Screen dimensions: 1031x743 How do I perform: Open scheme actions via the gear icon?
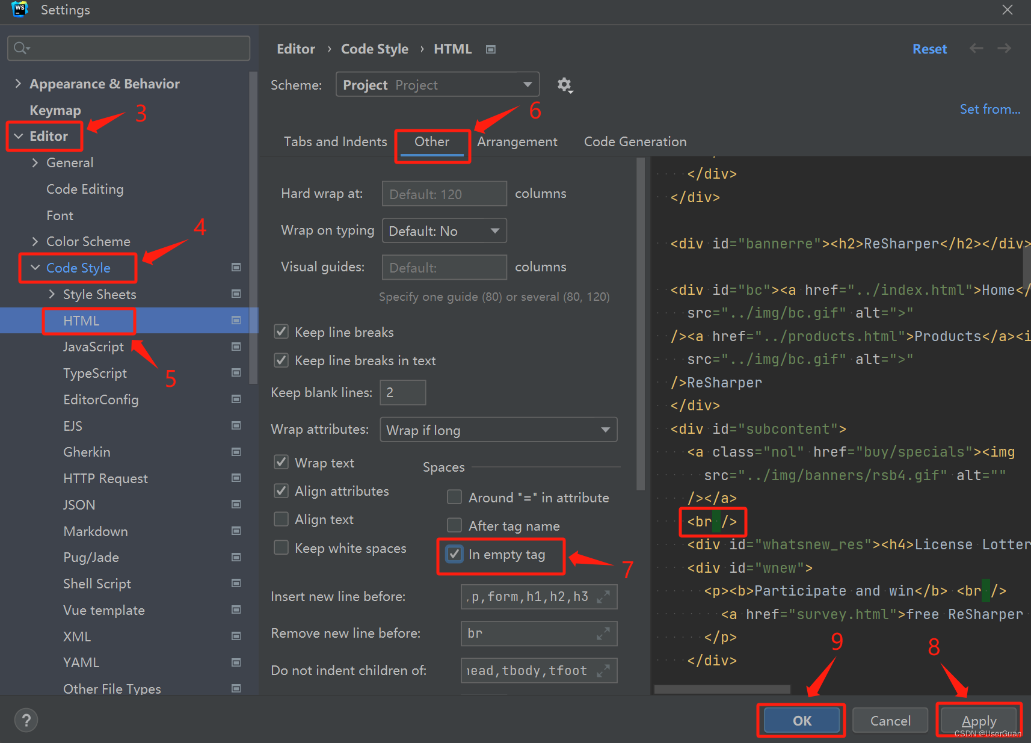564,85
